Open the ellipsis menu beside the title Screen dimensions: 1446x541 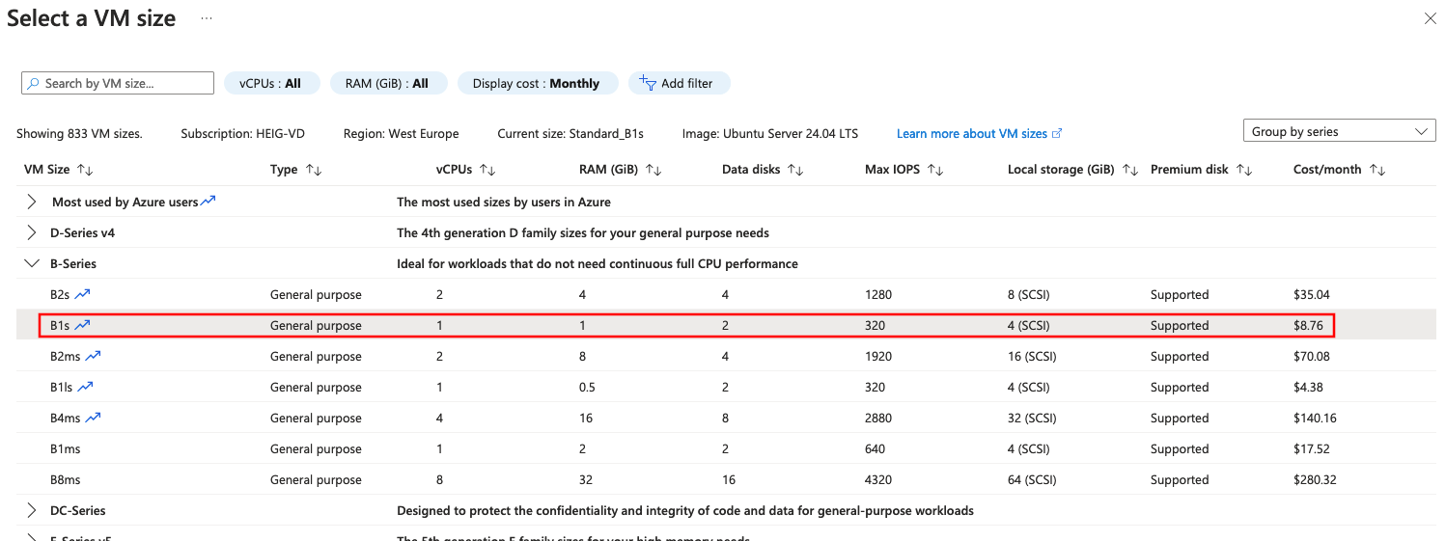207,19
